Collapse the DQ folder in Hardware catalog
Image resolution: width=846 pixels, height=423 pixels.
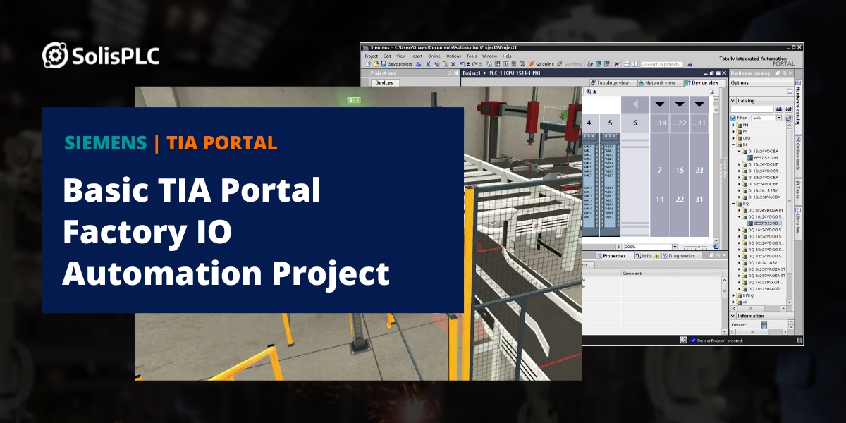pyautogui.click(x=733, y=202)
